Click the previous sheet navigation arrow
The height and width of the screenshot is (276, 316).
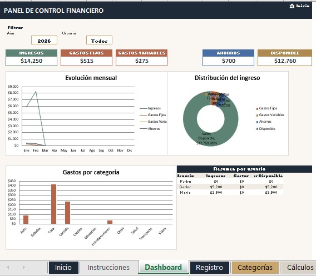[x=8, y=267]
